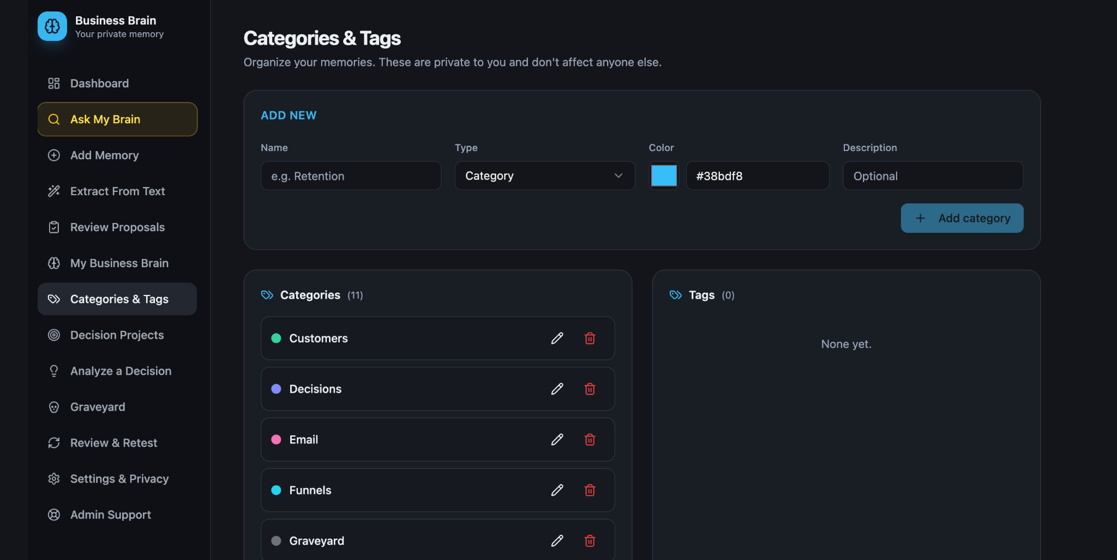Click the "None yet." tags text
The height and width of the screenshot is (560, 1117).
click(x=846, y=344)
